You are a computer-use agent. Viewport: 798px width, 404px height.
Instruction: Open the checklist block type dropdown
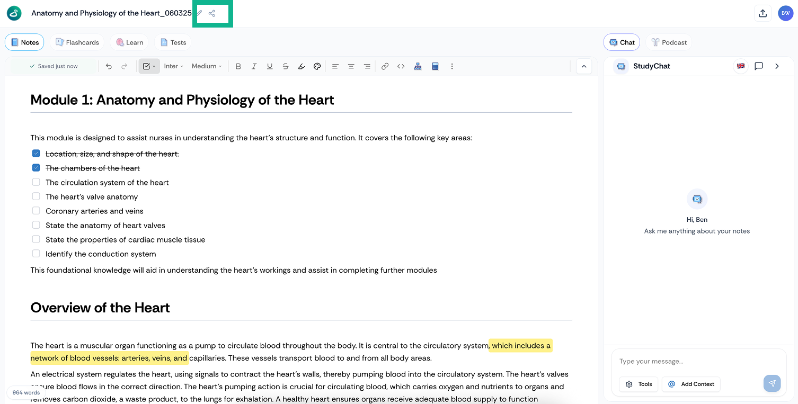pyautogui.click(x=149, y=66)
